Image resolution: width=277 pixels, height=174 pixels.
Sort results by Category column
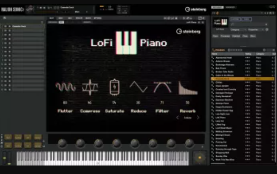(263, 54)
